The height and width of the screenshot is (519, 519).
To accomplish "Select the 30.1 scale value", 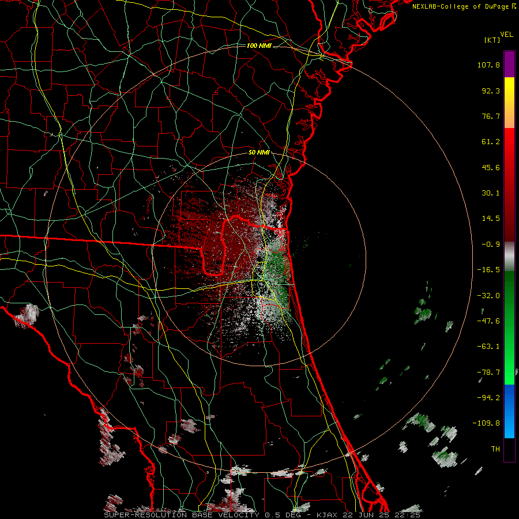I will point(491,193).
